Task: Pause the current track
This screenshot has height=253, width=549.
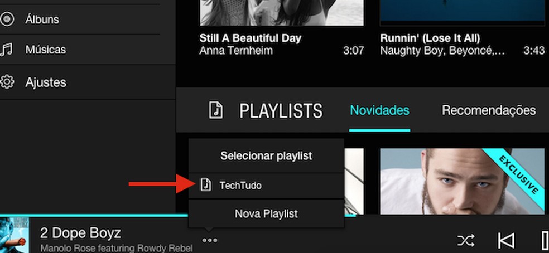Action: (x=545, y=240)
